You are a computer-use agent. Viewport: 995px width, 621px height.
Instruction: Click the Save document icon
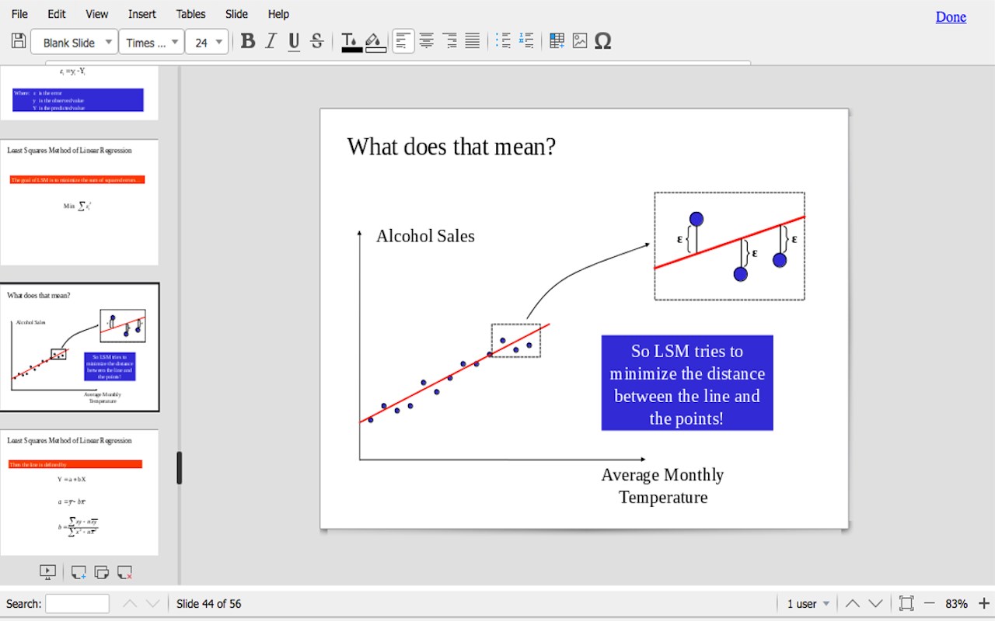tap(19, 41)
